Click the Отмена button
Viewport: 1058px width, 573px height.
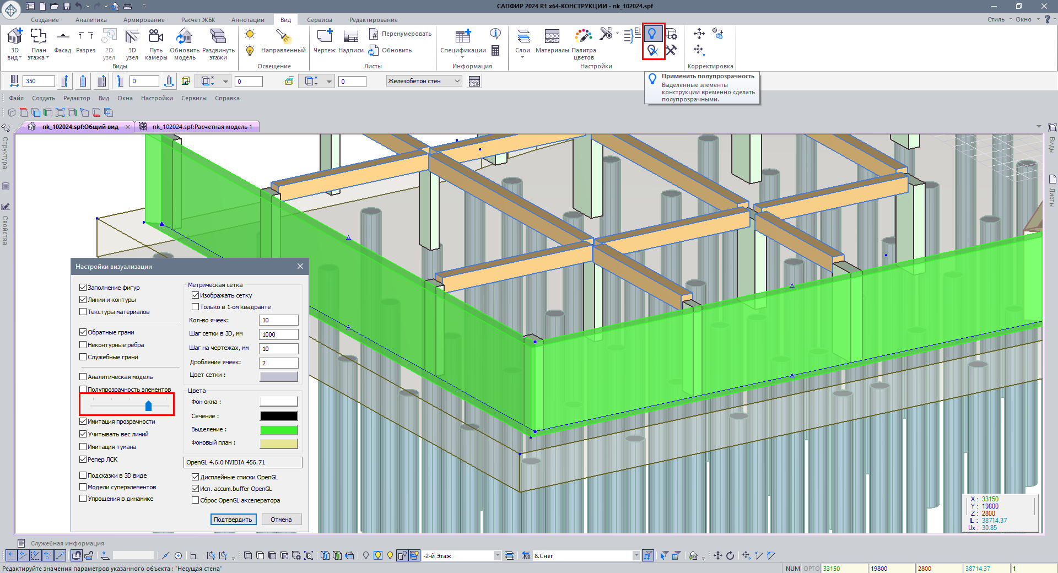281,520
